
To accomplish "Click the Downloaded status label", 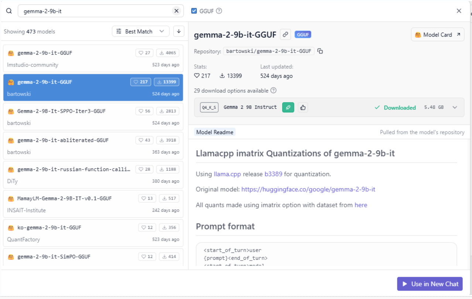I will point(395,108).
